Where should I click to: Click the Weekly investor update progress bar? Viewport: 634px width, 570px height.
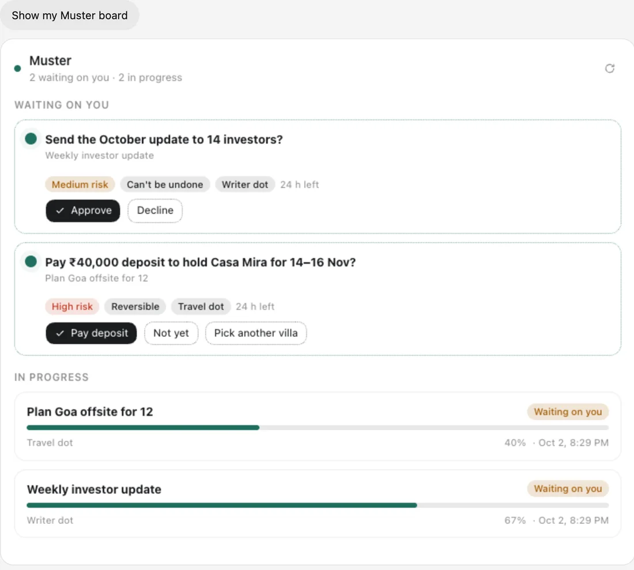318,505
